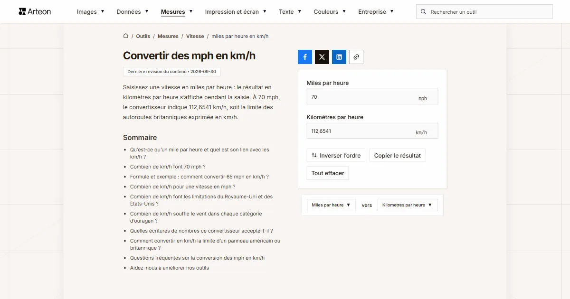This screenshot has height=299, width=570.
Task: Open the Entreprise menu
Action: [x=376, y=12]
